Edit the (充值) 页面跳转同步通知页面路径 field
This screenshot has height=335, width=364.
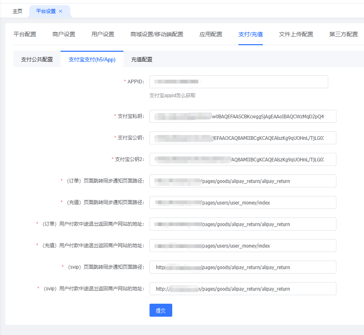[243, 202]
